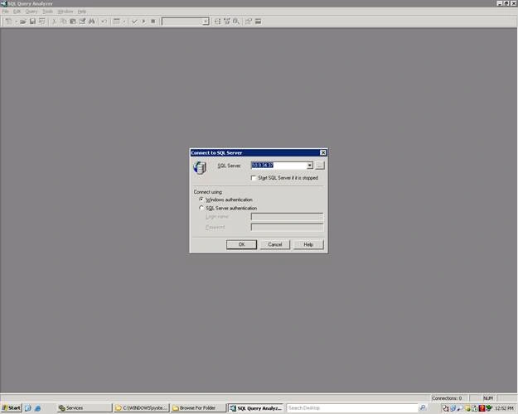Click the Cut scissors icon
Image resolution: width=518 pixels, height=414 pixels.
[54, 22]
